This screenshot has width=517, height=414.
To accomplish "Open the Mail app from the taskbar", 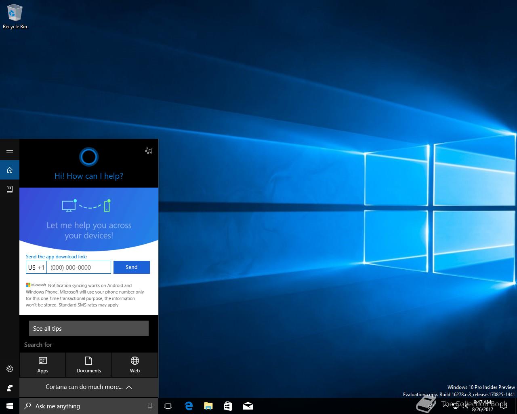I will pyautogui.click(x=248, y=406).
